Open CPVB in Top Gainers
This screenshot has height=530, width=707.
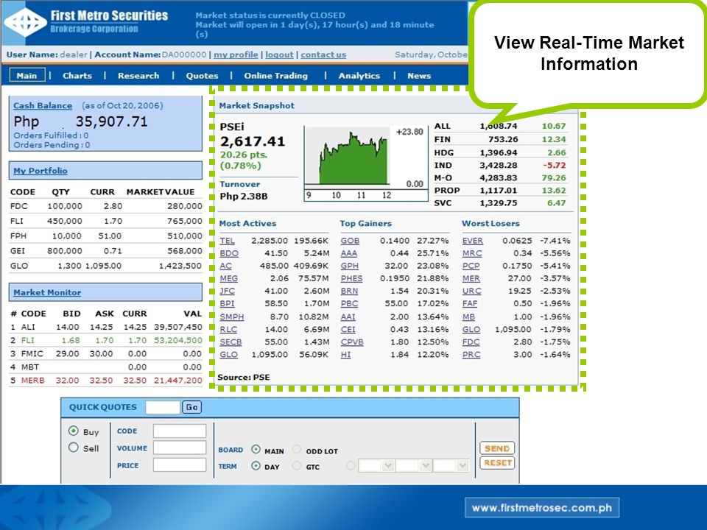352,342
